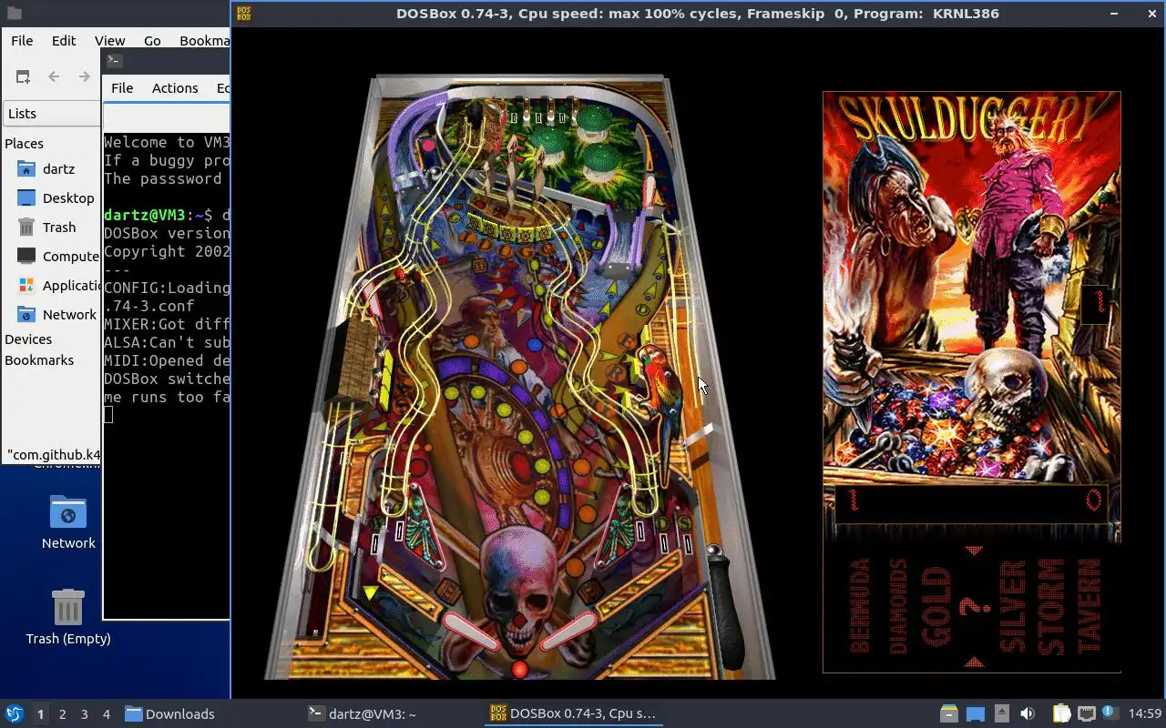Click the Bookmarks heading in the sidebar
This screenshot has height=728, width=1166.
(x=39, y=360)
